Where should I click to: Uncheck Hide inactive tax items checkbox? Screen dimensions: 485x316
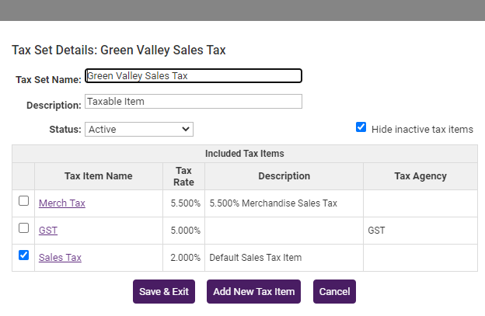click(x=361, y=127)
